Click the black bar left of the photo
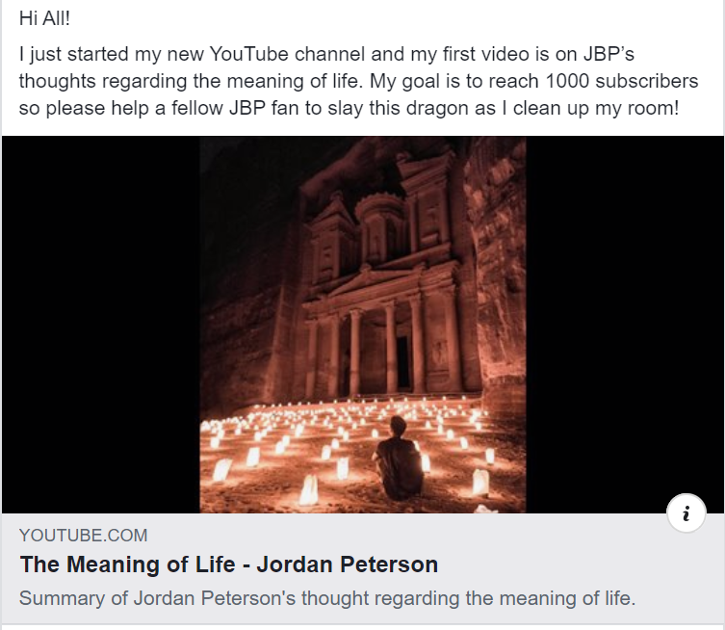This screenshot has height=630, width=725. click(x=101, y=325)
